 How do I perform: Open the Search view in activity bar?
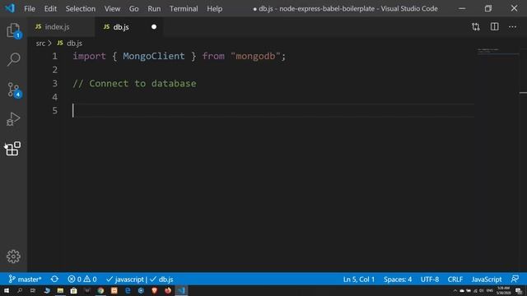13,59
